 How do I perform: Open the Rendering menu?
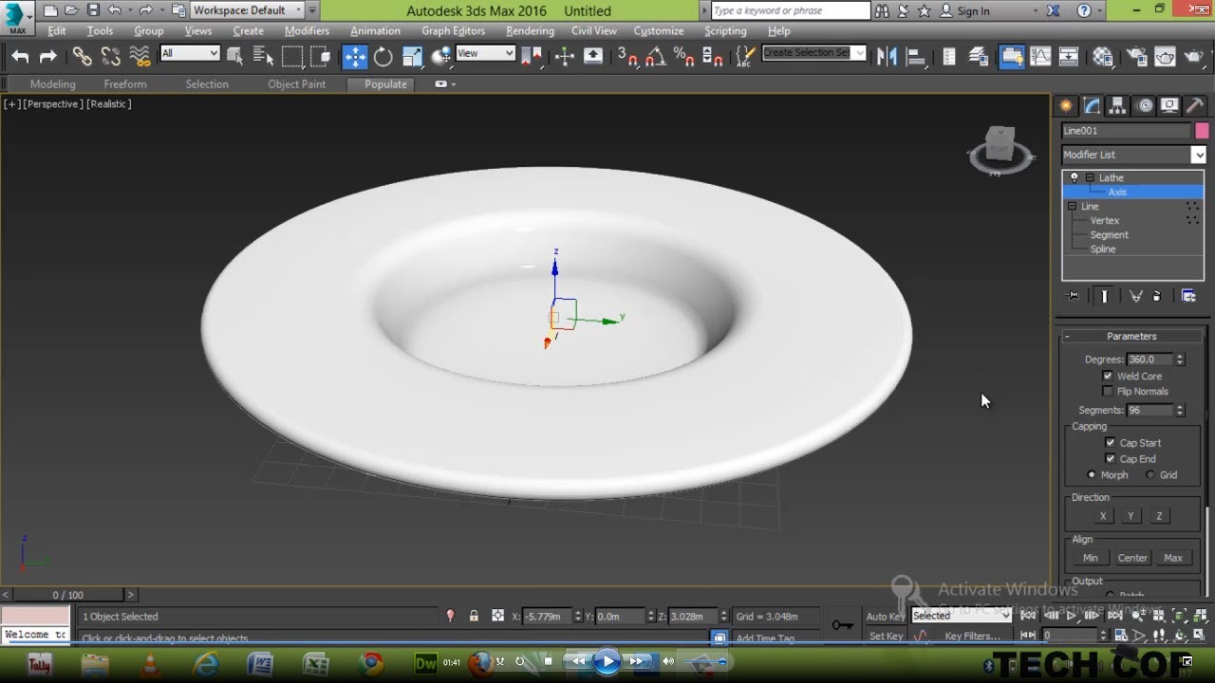(530, 30)
